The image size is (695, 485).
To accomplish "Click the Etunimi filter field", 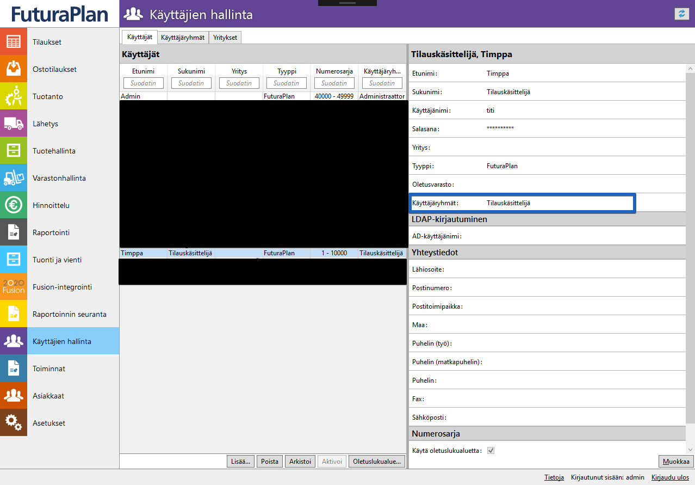I will pos(144,83).
